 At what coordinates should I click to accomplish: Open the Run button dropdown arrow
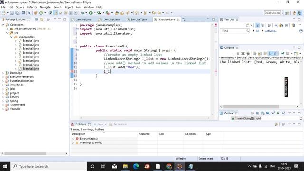pos(95,13)
